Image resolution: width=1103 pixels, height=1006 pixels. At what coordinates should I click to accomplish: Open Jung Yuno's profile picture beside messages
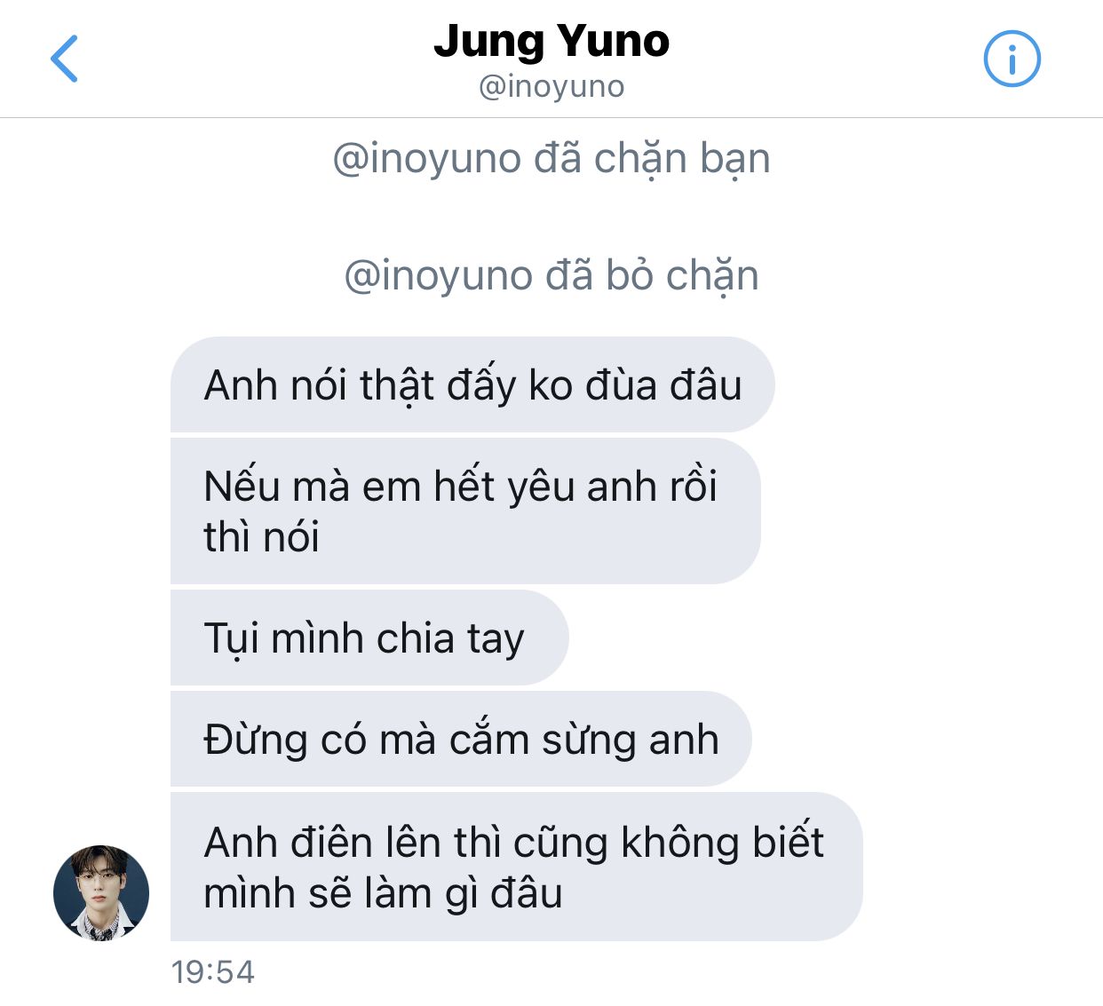tap(101, 892)
